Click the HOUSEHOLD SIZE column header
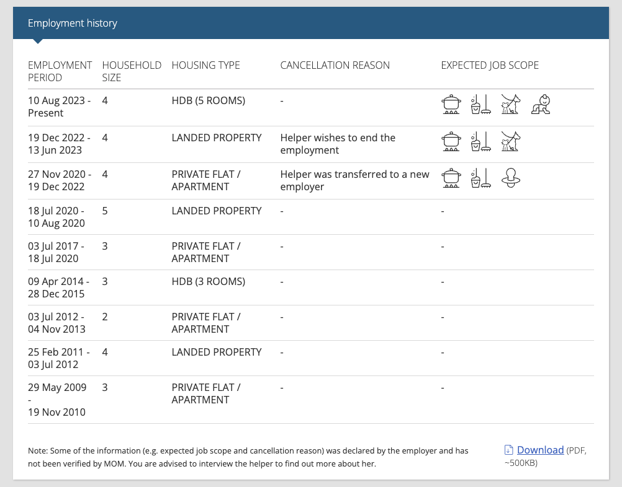This screenshot has height=487, width=622. coord(132,71)
